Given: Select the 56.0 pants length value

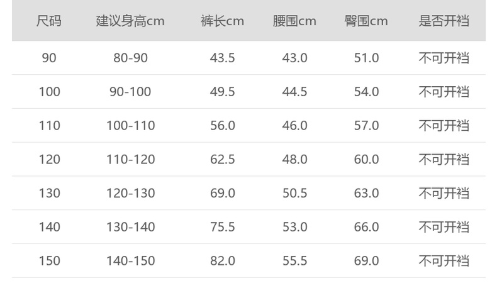Looking at the screenshot, I should [222, 126].
